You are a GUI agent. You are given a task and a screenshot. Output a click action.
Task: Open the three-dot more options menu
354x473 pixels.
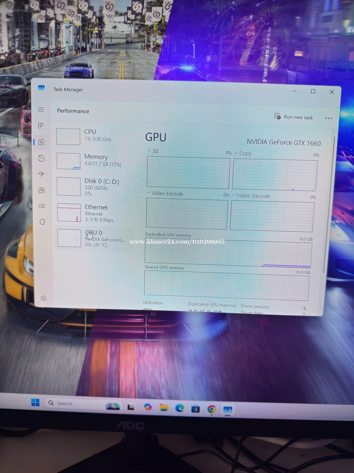tap(328, 118)
